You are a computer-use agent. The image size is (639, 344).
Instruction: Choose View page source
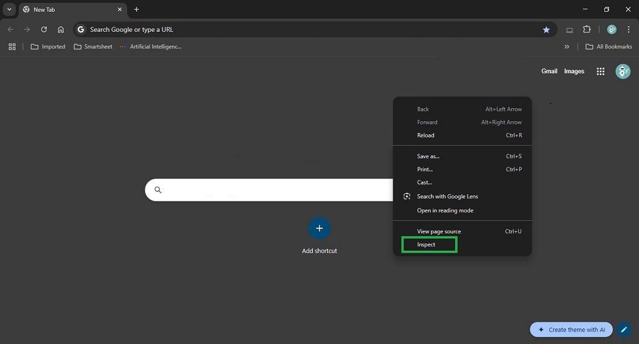(462, 231)
